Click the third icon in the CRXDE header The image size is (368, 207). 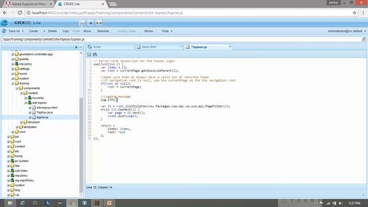(x=99, y=23)
